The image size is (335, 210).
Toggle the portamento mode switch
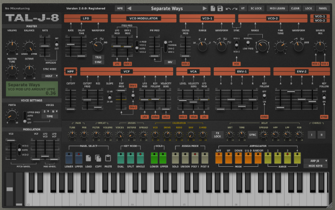pos(25,117)
